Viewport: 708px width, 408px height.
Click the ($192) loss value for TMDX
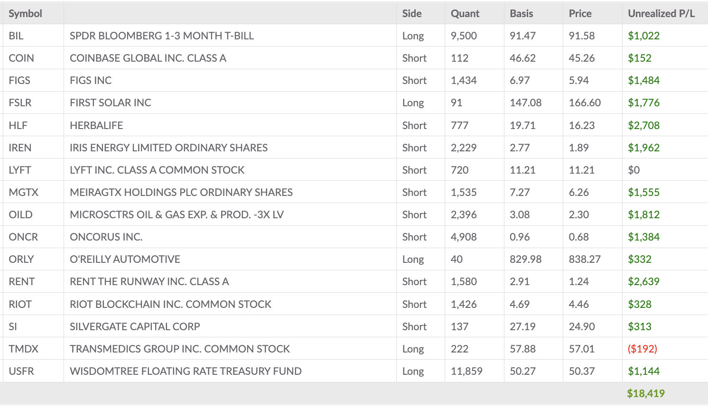point(643,349)
